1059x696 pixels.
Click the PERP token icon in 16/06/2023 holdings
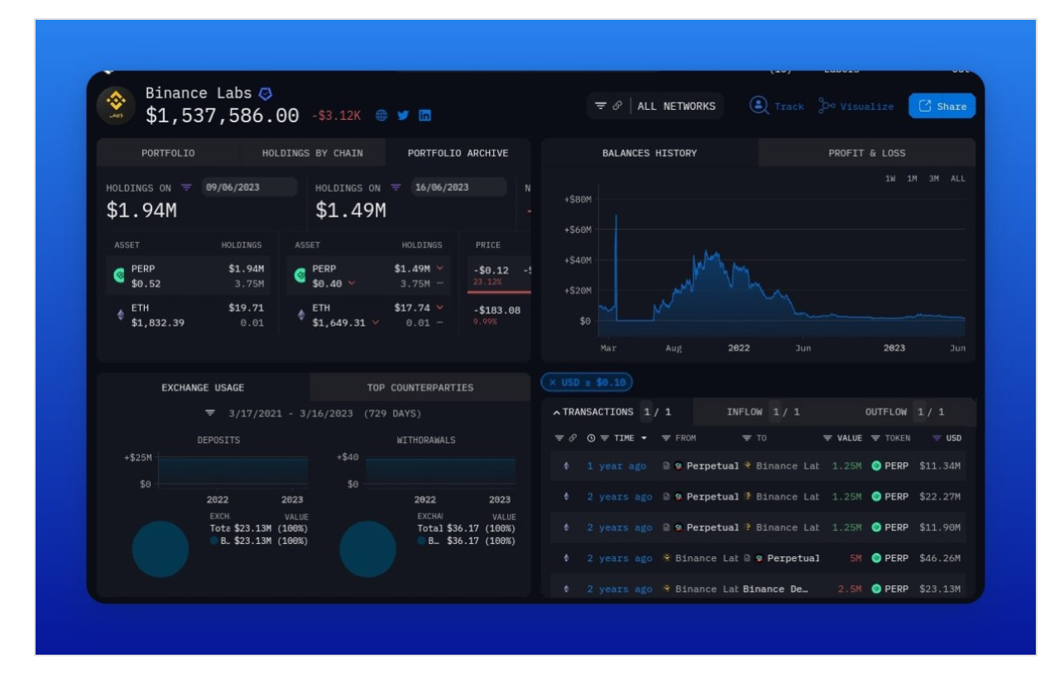(299, 276)
